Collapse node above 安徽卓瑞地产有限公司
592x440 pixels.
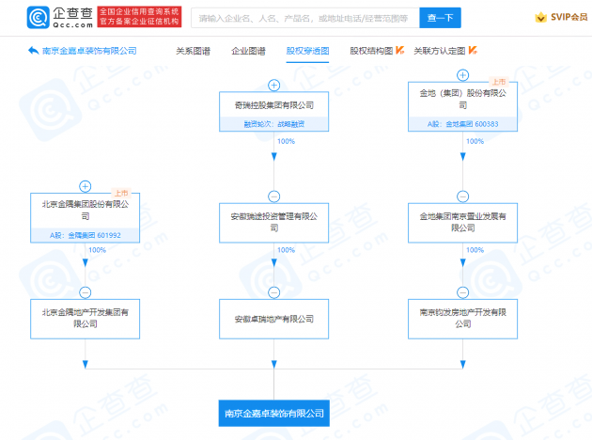click(x=273, y=292)
